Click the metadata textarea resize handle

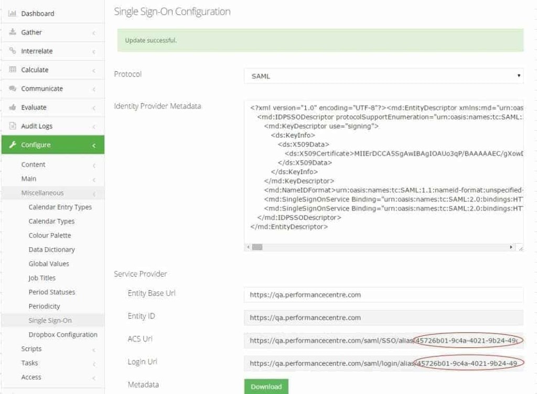click(521, 248)
